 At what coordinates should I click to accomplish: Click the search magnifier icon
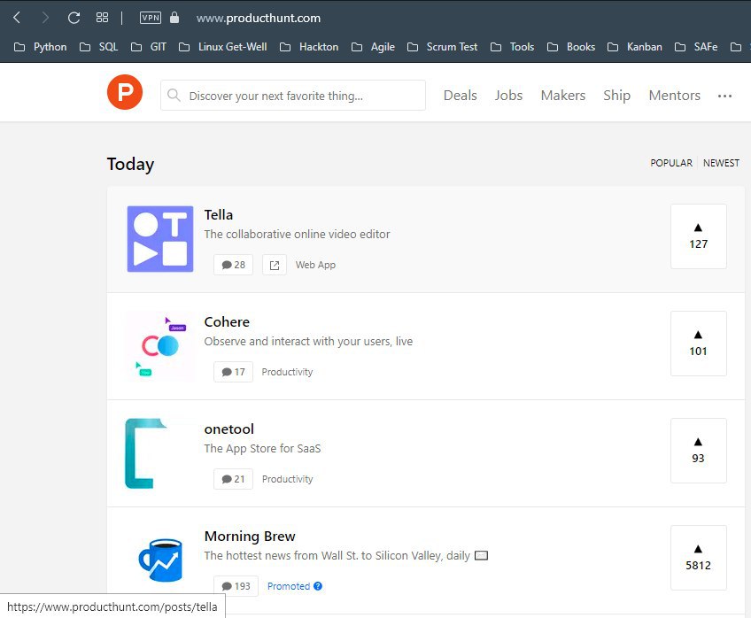(174, 96)
